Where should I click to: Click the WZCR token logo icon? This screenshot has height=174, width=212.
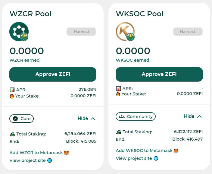[x=19, y=32]
